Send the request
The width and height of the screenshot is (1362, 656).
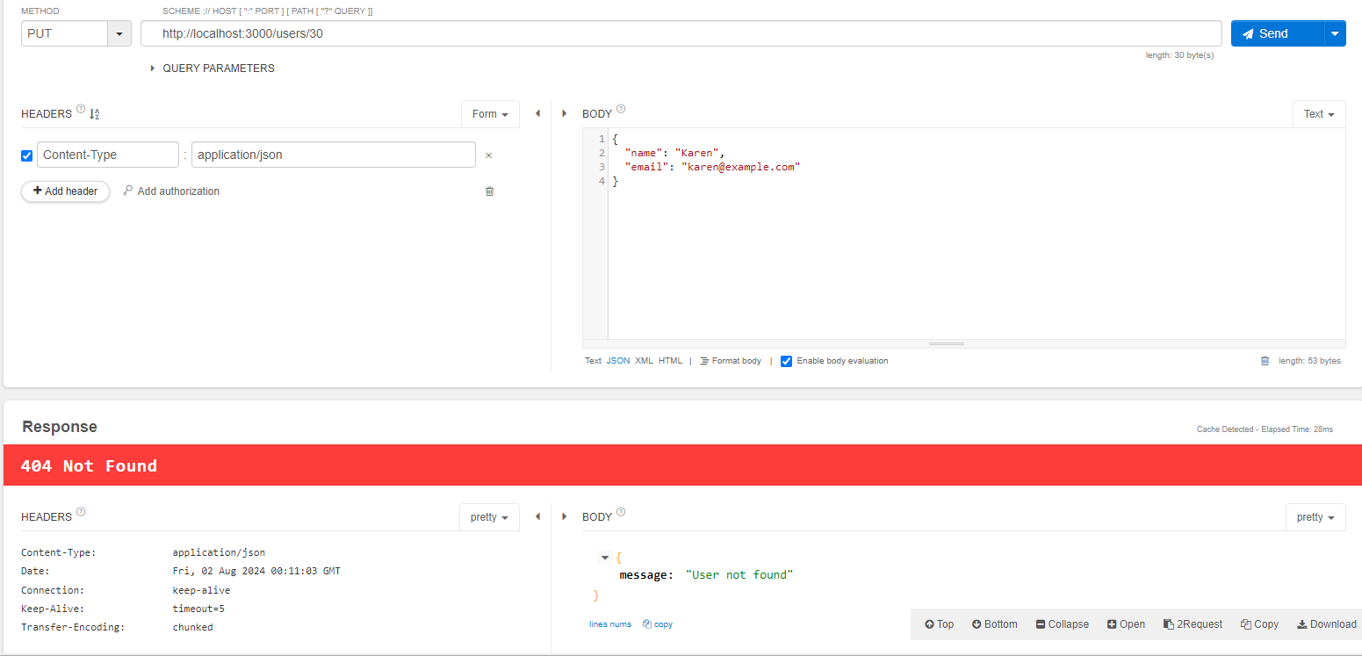click(1278, 33)
